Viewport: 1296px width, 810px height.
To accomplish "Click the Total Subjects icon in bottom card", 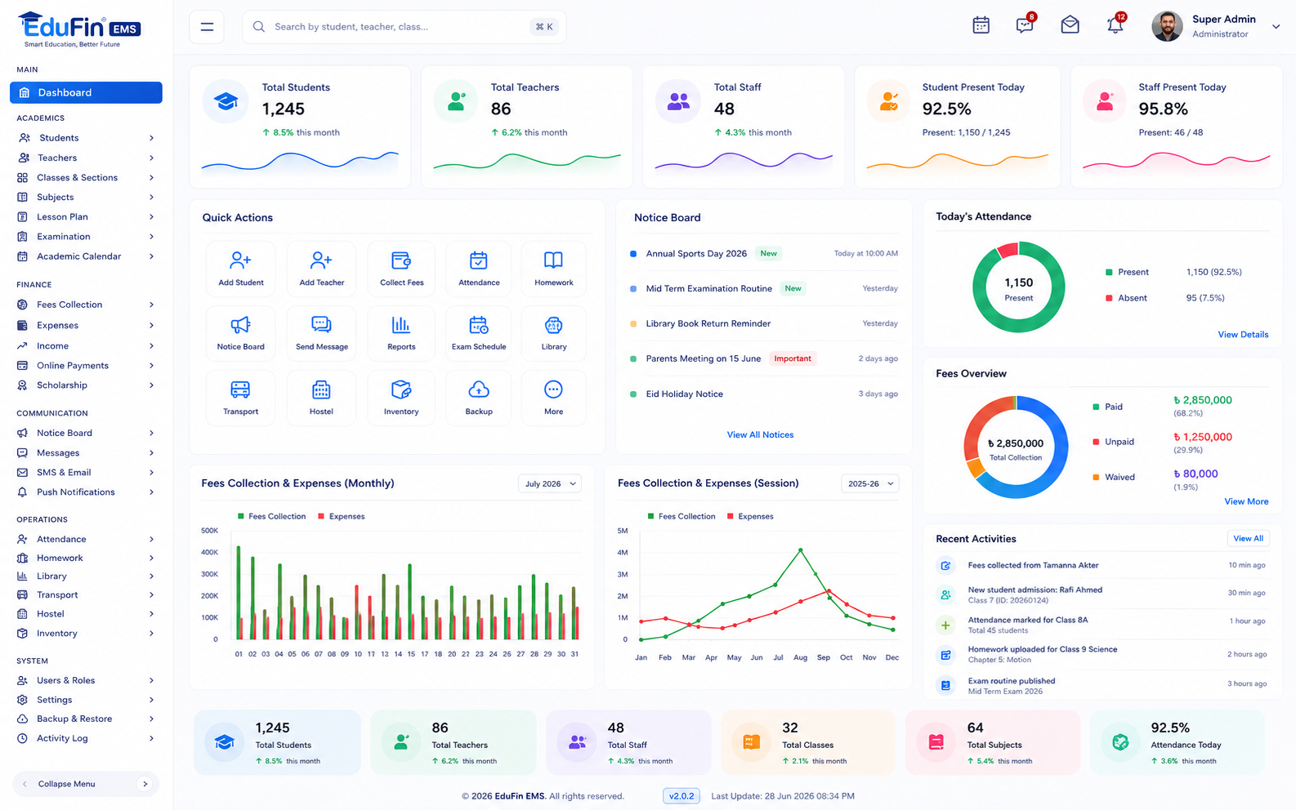I will point(936,741).
